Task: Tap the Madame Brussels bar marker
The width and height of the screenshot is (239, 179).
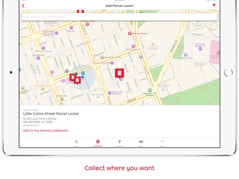Action: (x=112, y=63)
